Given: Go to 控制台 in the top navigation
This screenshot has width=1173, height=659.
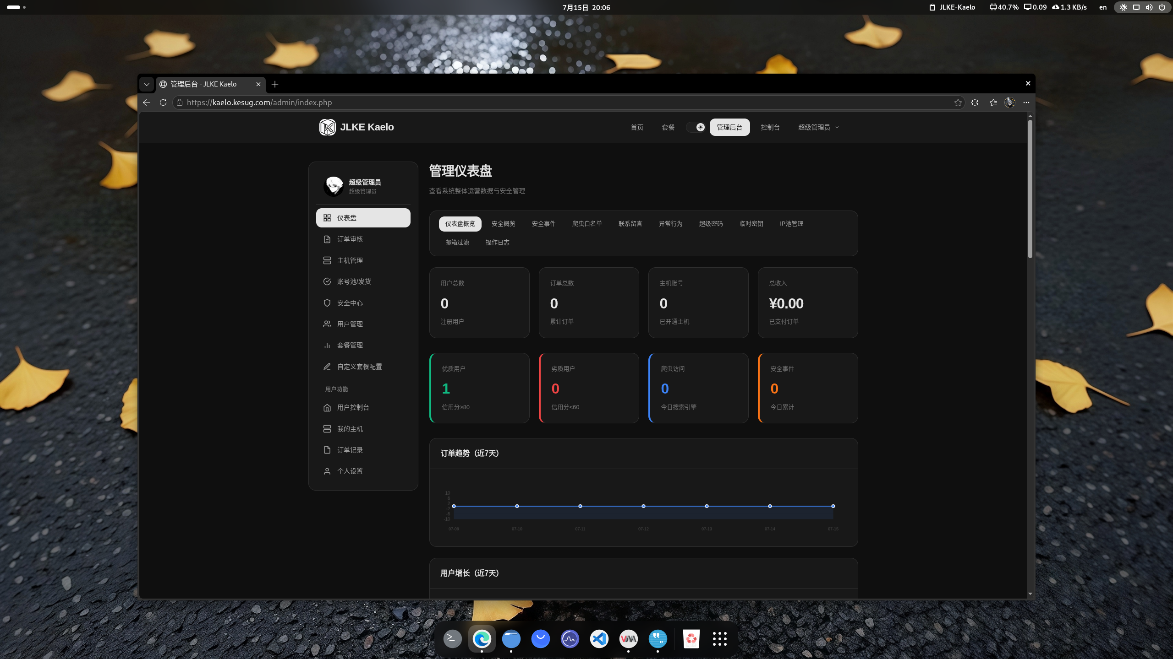Looking at the screenshot, I should [770, 127].
